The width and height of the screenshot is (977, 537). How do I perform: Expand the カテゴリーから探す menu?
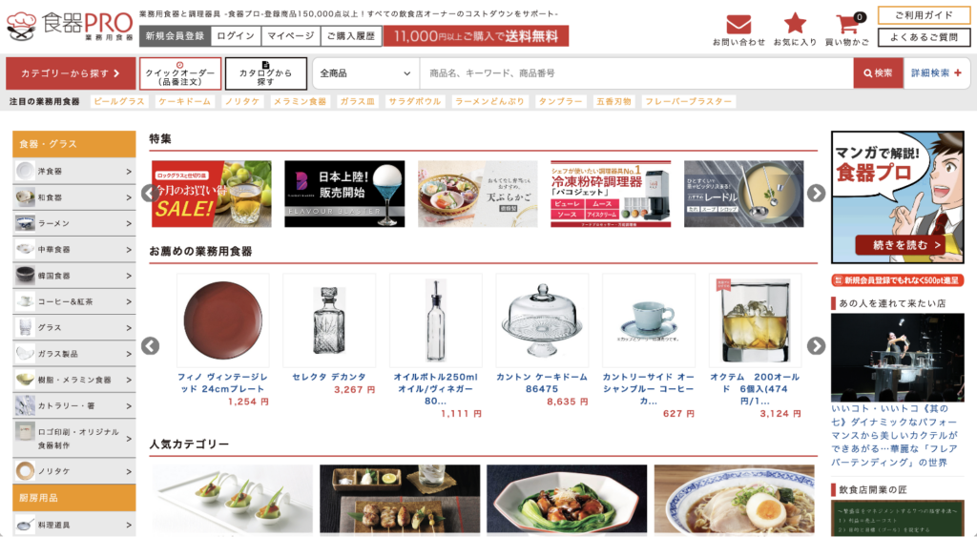pyautogui.click(x=71, y=73)
